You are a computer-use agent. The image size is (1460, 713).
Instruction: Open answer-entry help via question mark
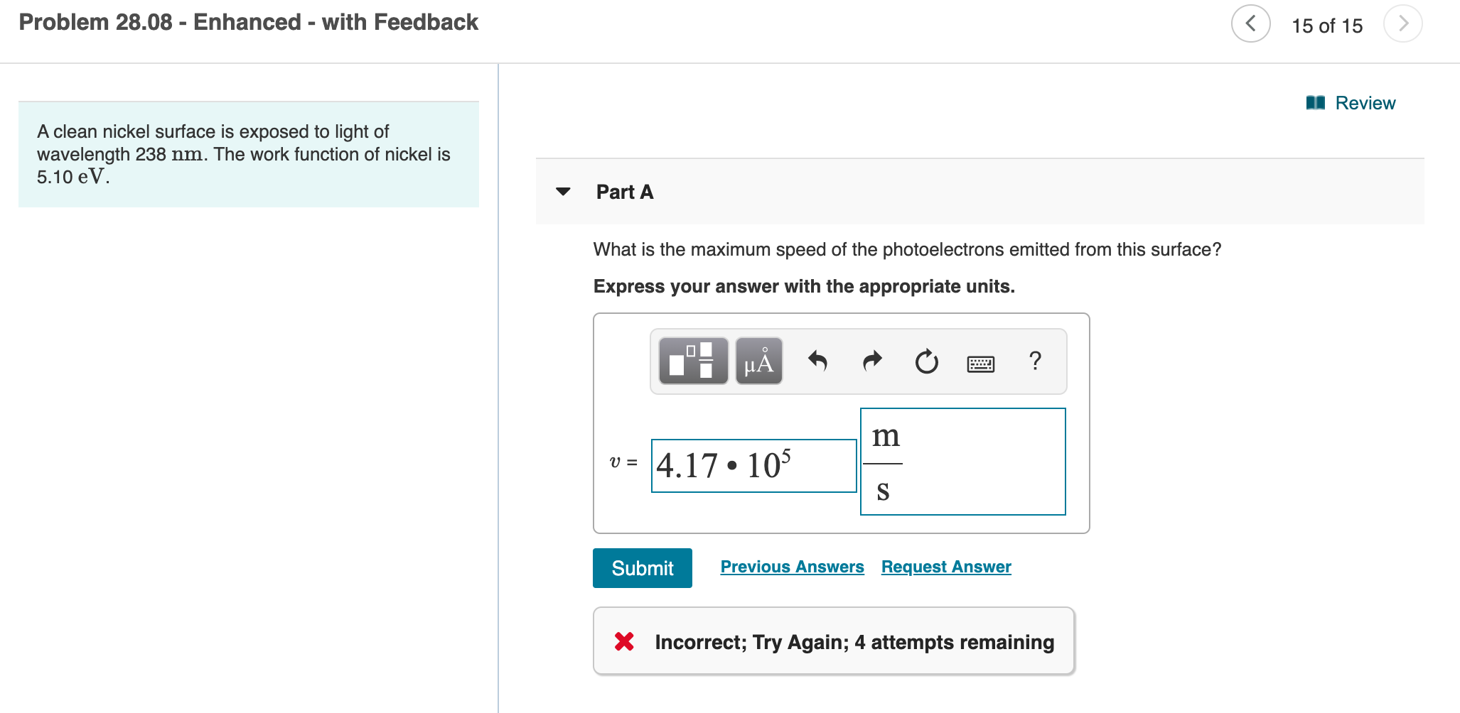tap(1035, 361)
